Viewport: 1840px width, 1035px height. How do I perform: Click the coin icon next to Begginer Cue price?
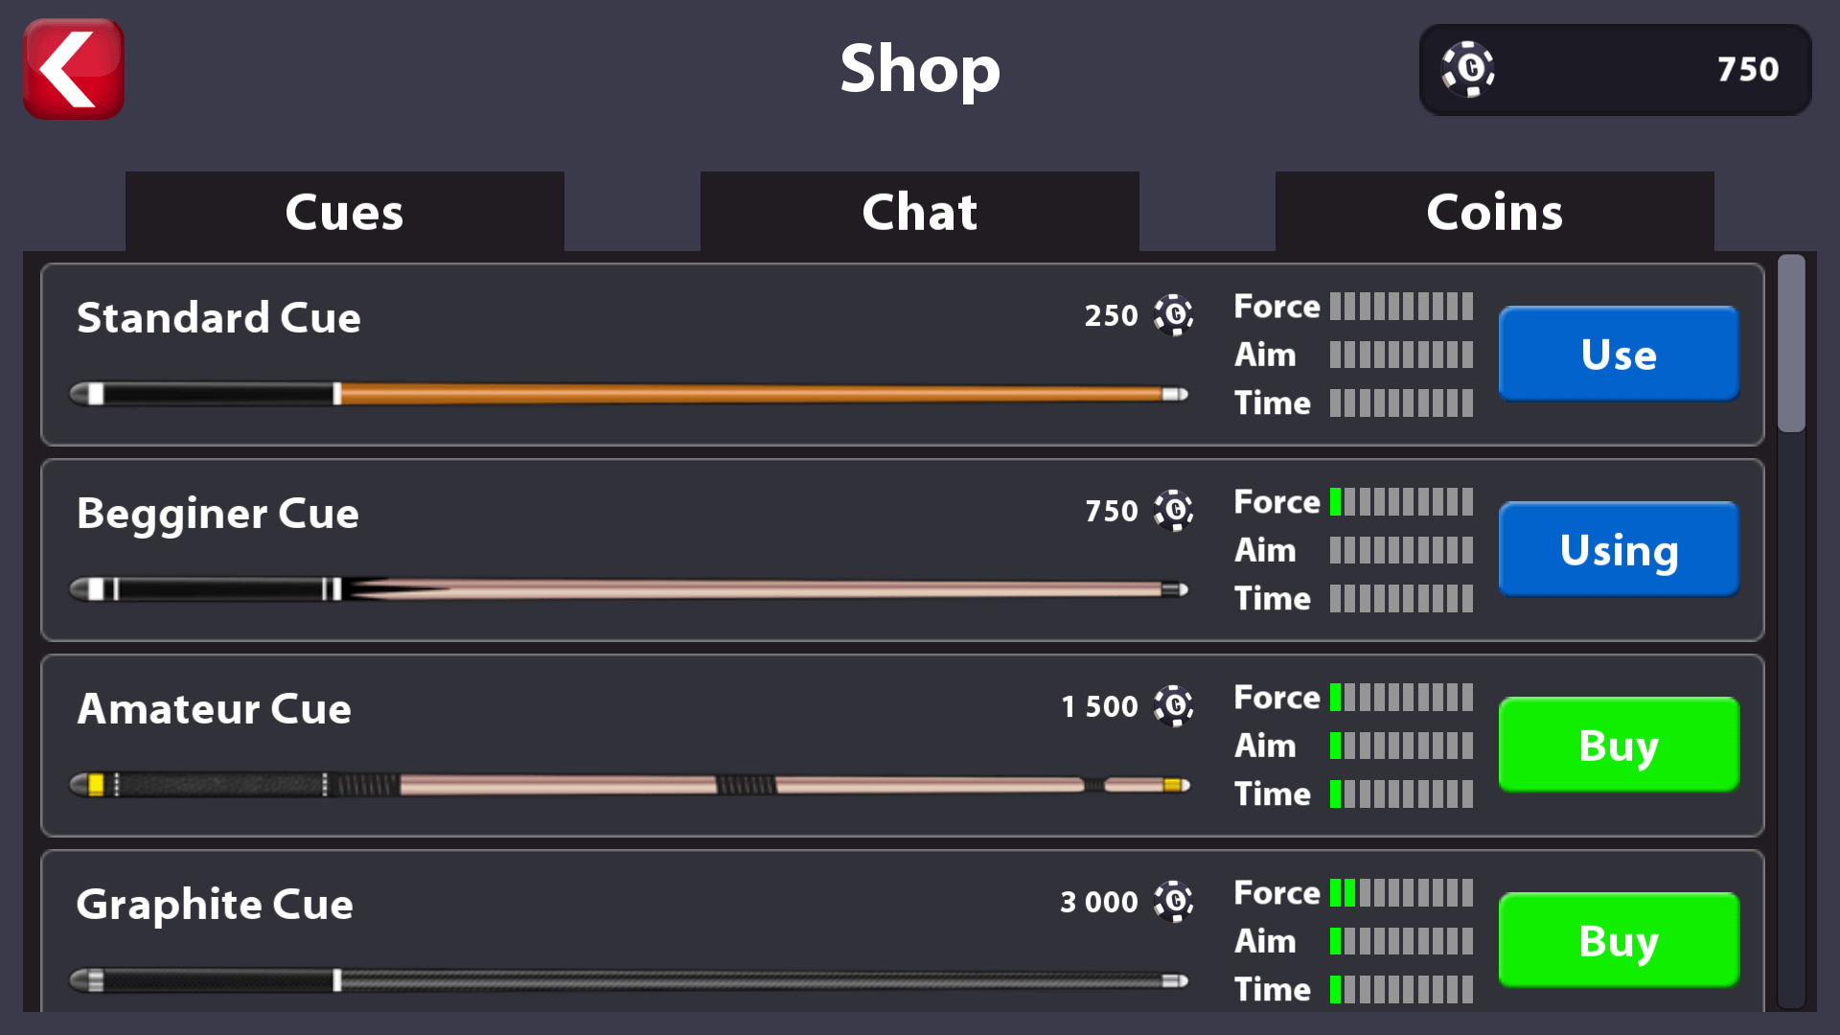click(1173, 511)
